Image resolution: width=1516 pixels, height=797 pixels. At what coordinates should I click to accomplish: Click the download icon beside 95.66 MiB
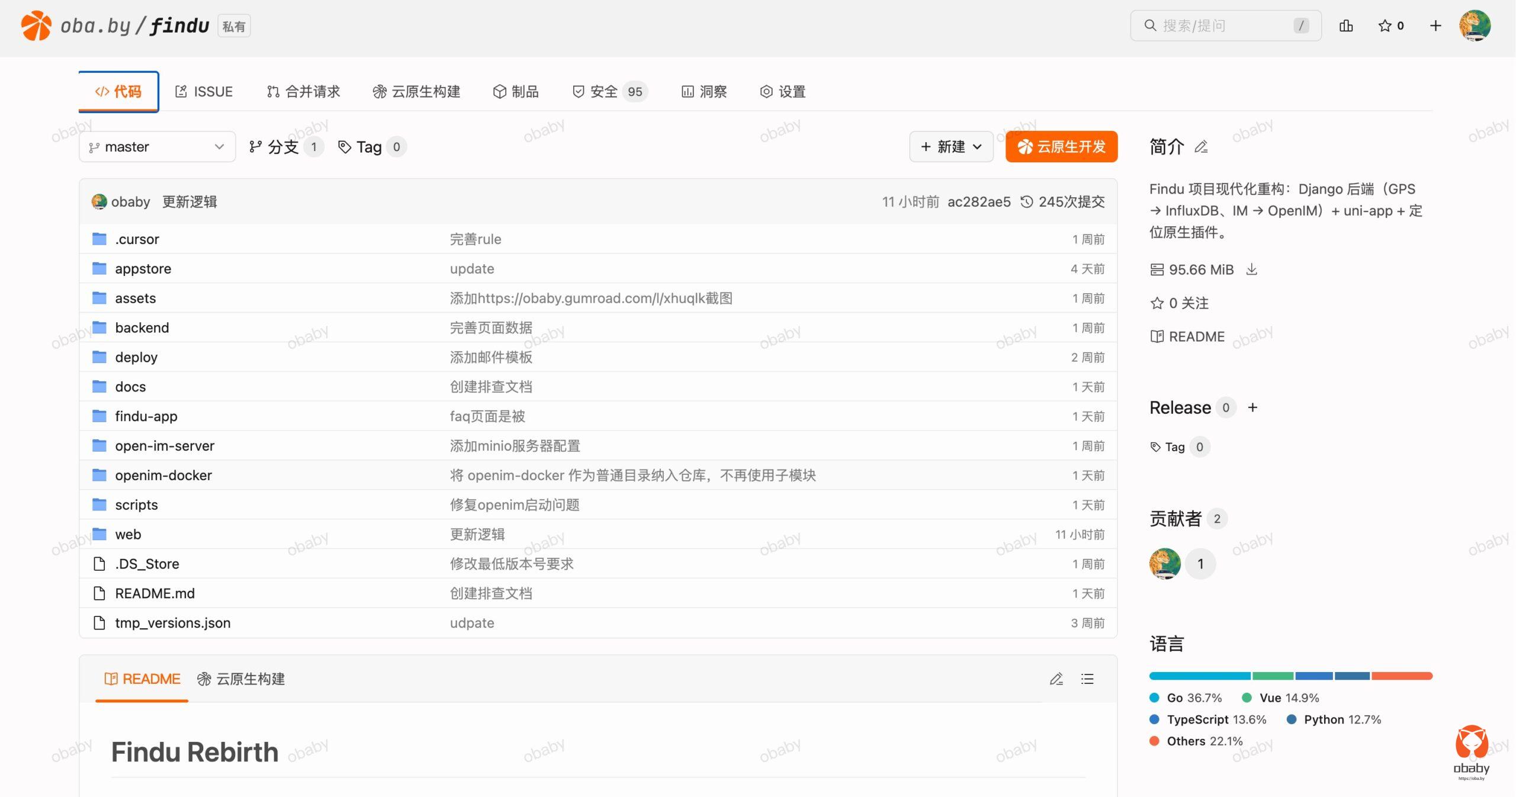point(1252,269)
